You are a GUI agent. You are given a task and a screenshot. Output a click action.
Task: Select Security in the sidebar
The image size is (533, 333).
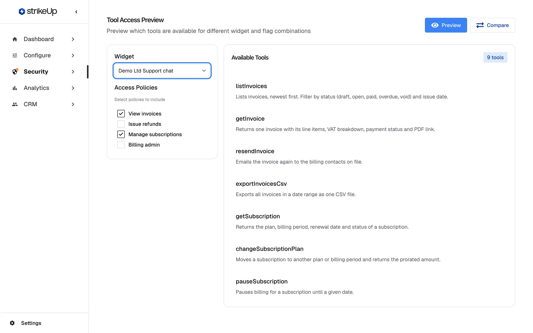(x=44, y=72)
